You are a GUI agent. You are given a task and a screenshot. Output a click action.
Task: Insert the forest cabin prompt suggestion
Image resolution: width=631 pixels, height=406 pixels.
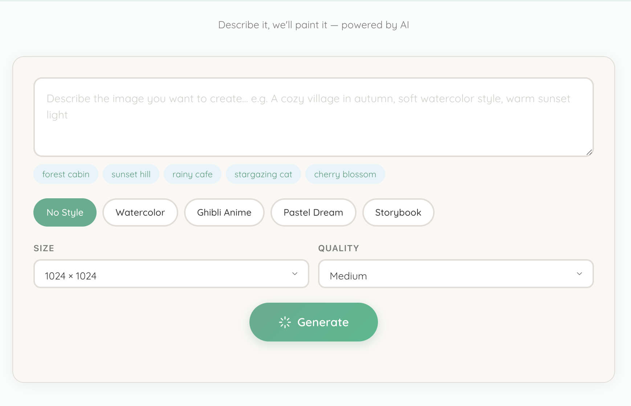(x=66, y=174)
